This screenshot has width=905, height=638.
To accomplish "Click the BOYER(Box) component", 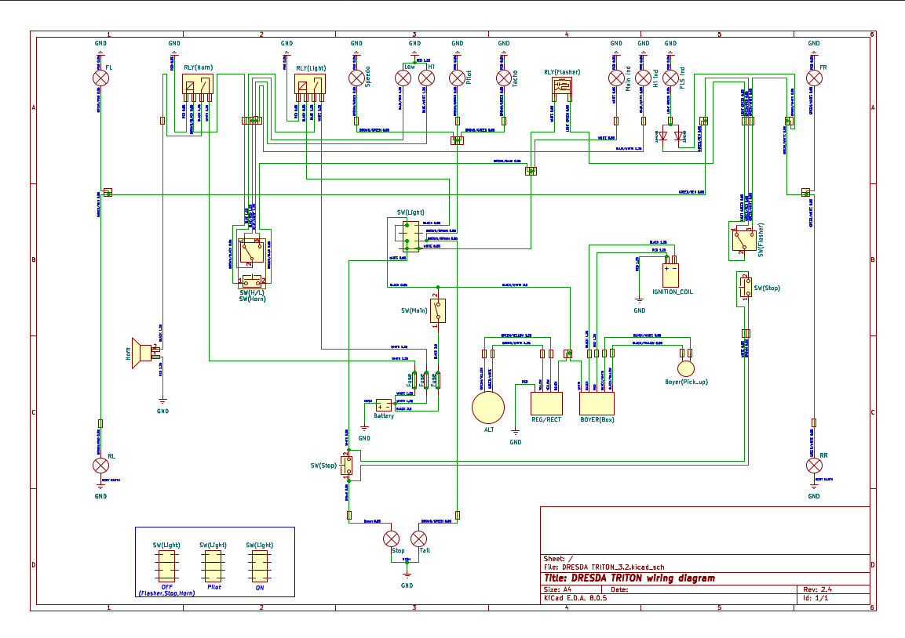I will point(597,404).
